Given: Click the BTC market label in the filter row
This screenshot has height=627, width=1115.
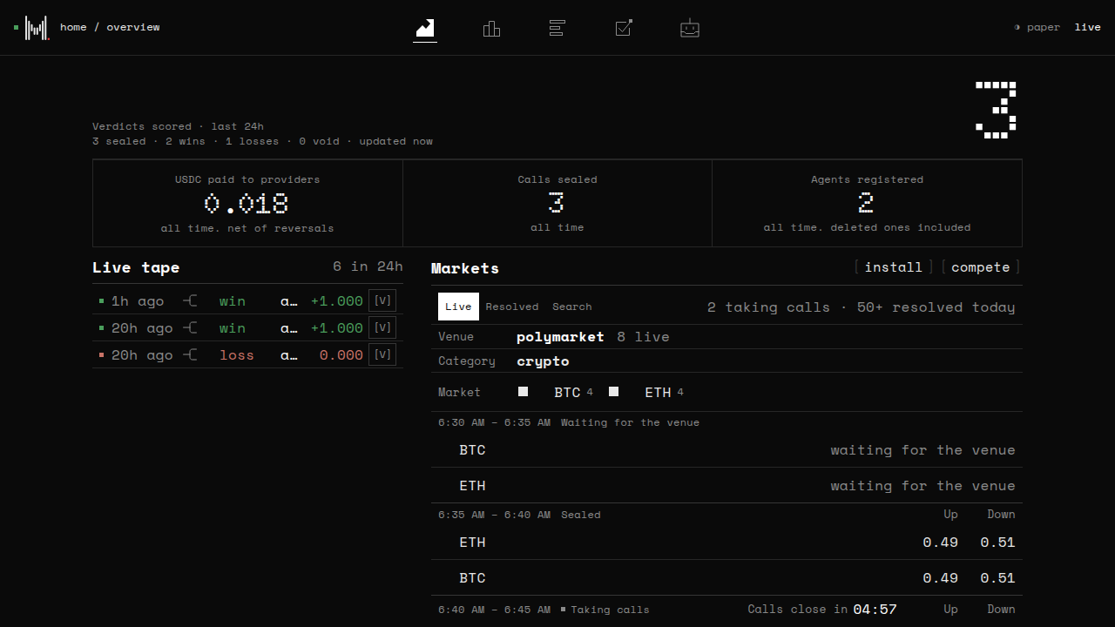Looking at the screenshot, I should pyautogui.click(x=567, y=393).
